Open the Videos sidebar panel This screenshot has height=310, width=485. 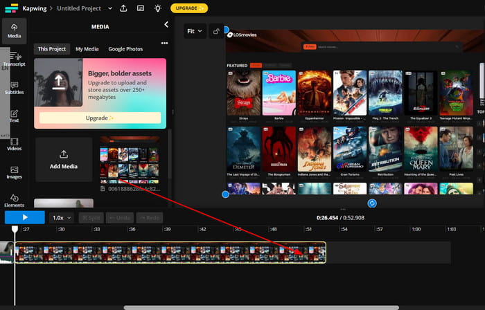coord(15,144)
